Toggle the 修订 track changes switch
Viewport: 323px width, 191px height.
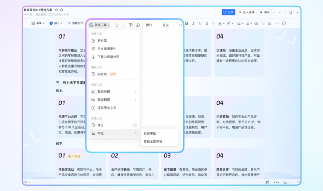coord(134,125)
